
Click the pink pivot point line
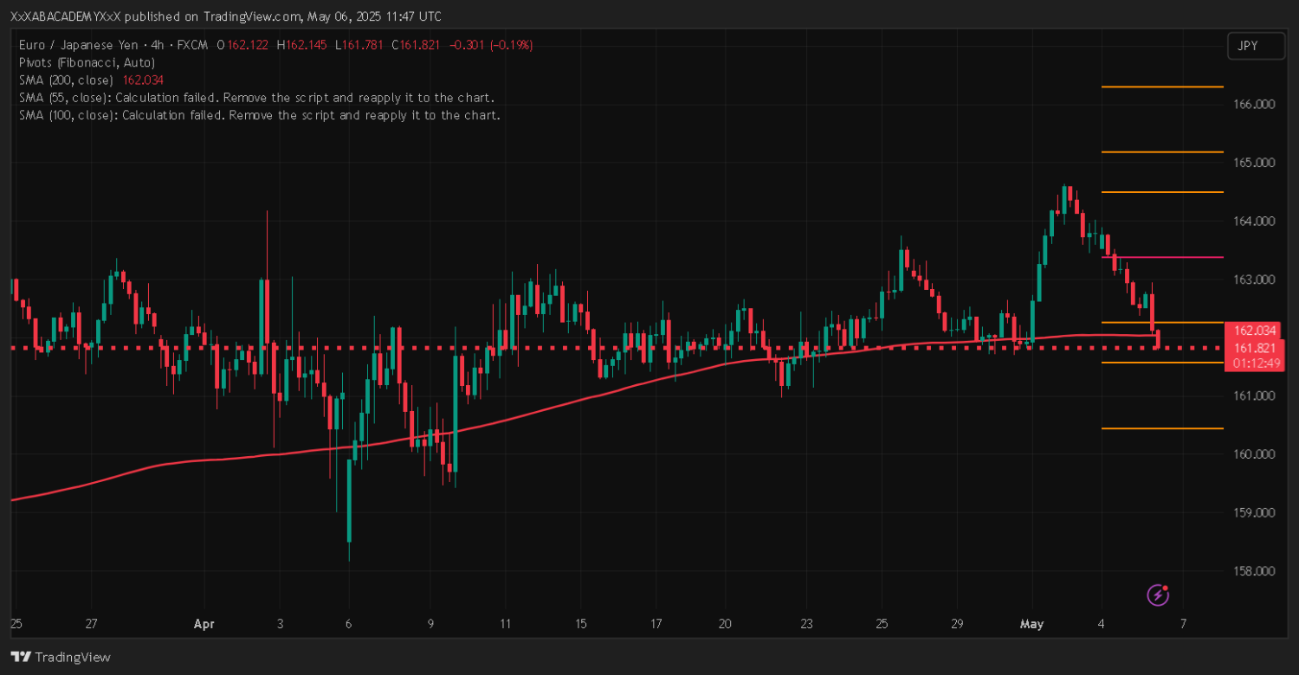point(1160,257)
